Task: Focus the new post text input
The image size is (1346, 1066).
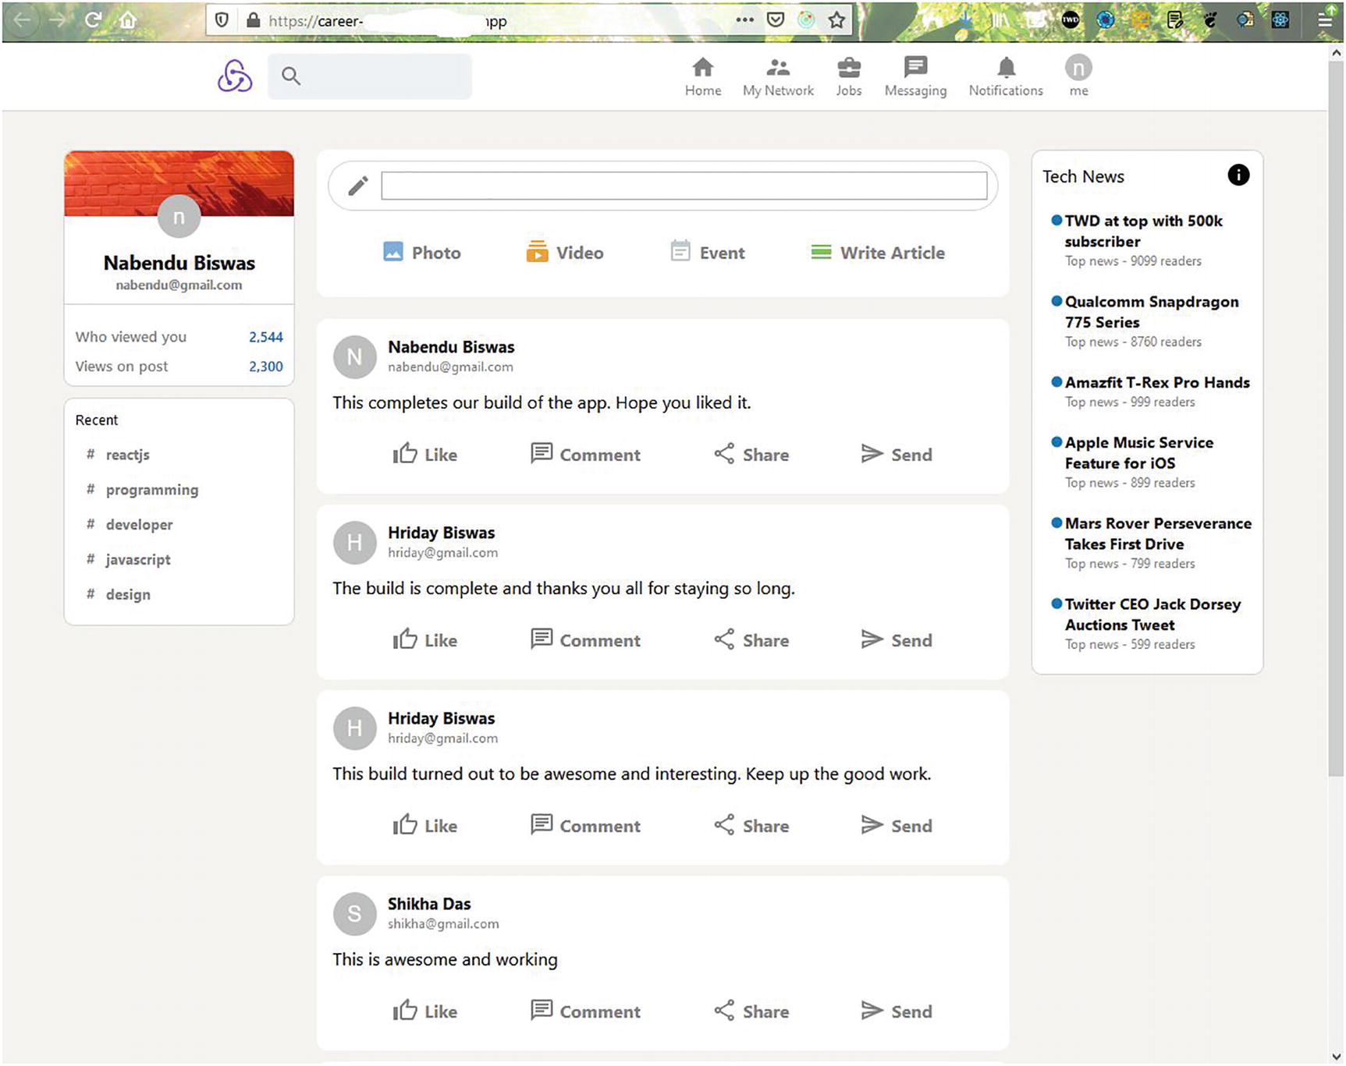Action: pyautogui.click(x=684, y=186)
